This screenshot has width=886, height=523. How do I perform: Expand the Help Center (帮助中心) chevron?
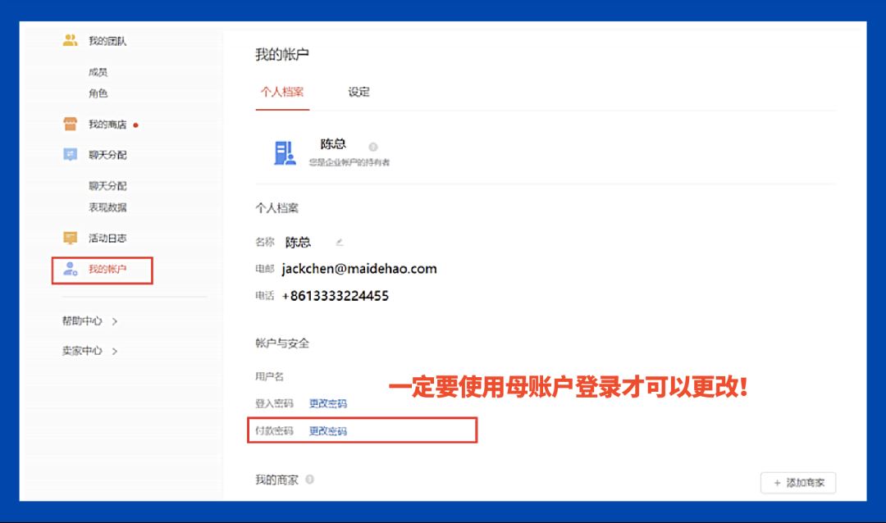click(x=115, y=321)
